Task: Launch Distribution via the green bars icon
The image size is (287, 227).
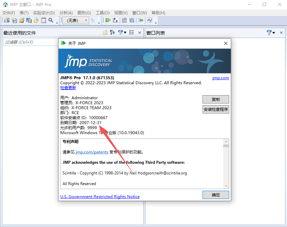Action: tap(108, 20)
